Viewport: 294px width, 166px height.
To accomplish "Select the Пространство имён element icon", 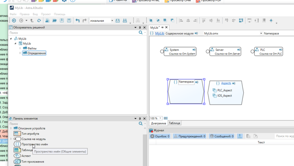I will [x=17, y=144].
